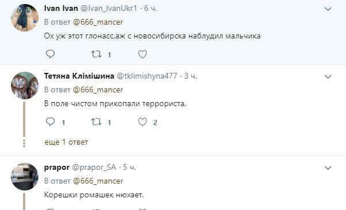Open Ivan Ivan profile name
The image size is (346, 210).
tap(61, 9)
